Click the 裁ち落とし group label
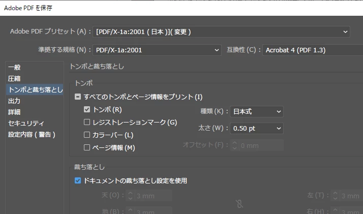363x214 pixels. pos(89,167)
